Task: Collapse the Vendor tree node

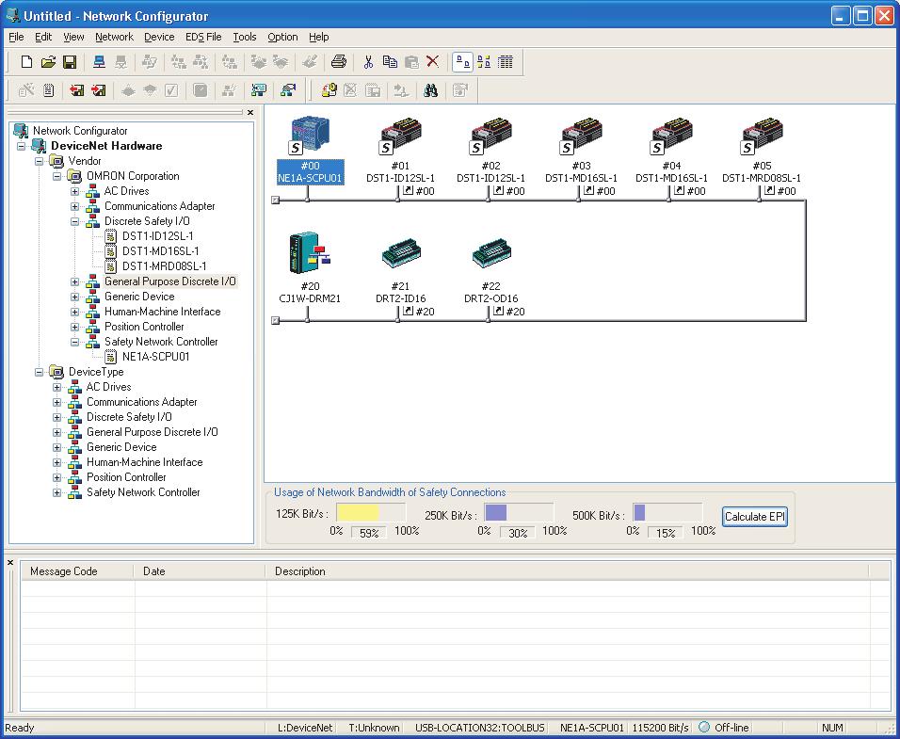Action: (x=39, y=161)
